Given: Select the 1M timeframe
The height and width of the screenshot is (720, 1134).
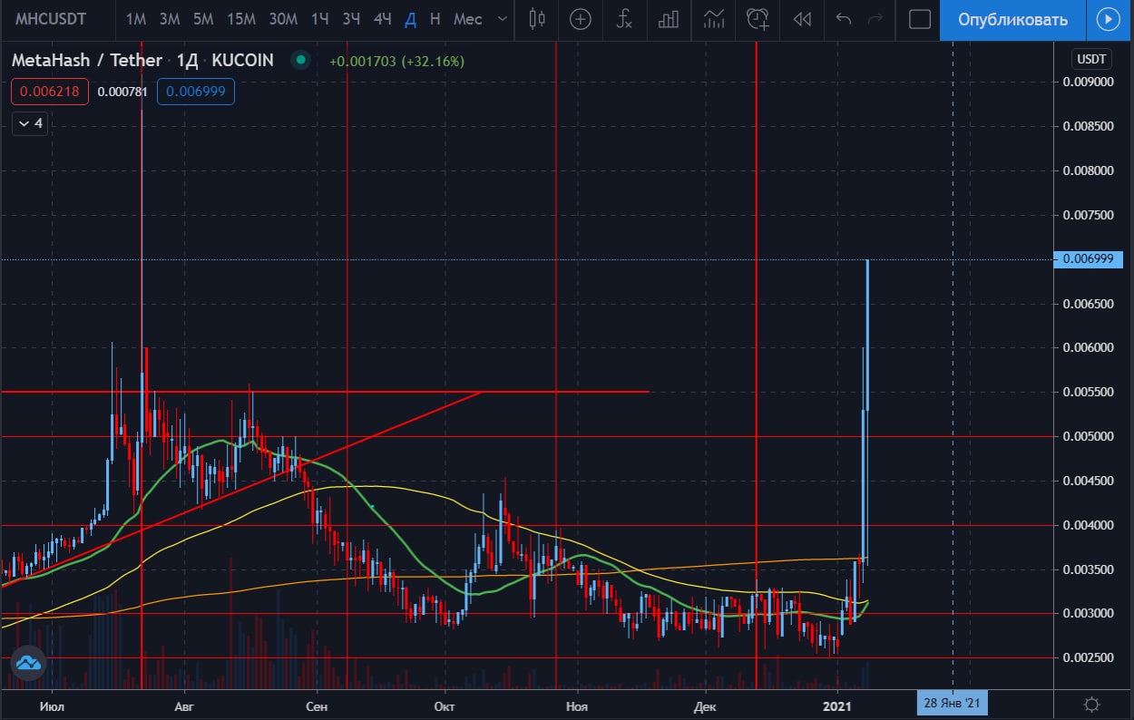Looking at the screenshot, I should pyautogui.click(x=136, y=19).
